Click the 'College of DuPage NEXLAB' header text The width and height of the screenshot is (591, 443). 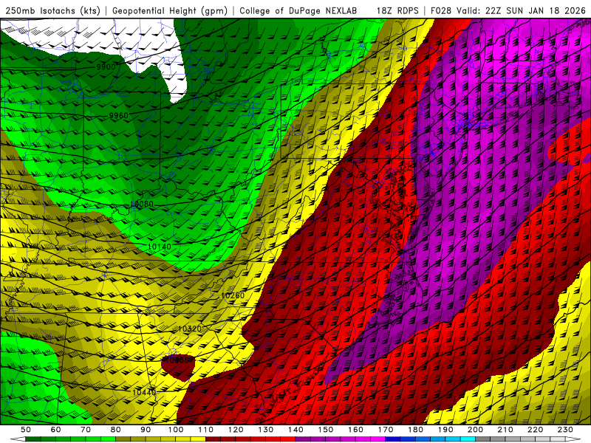point(298,10)
